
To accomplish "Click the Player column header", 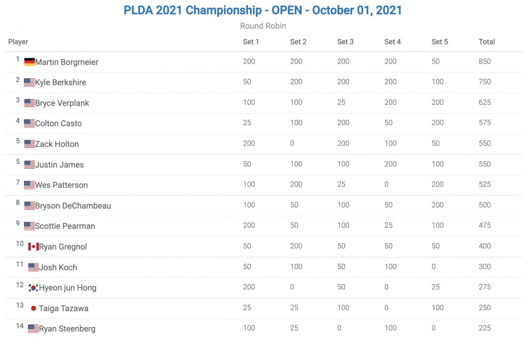I will point(18,42).
